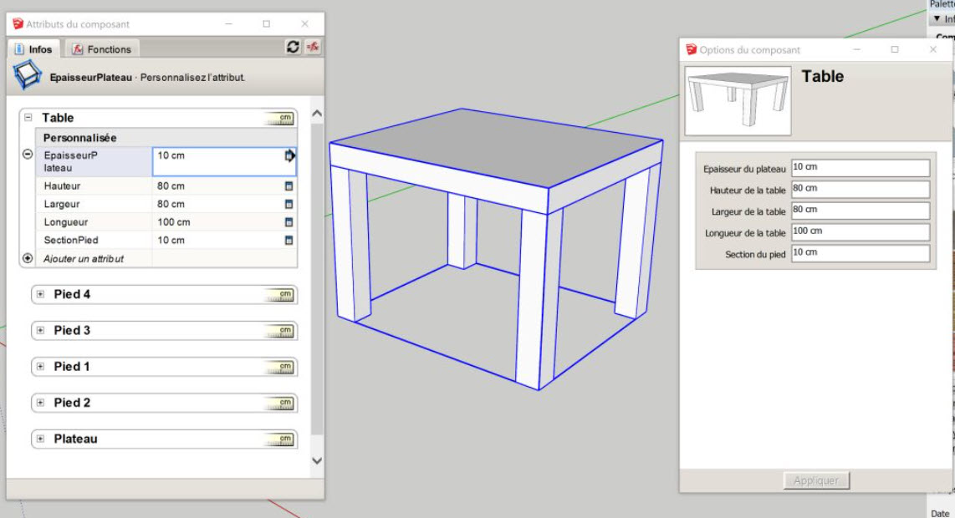Open details icon for the Hauteur attribute
The height and width of the screenshot is (518, 955).
(x=289, y=186)
